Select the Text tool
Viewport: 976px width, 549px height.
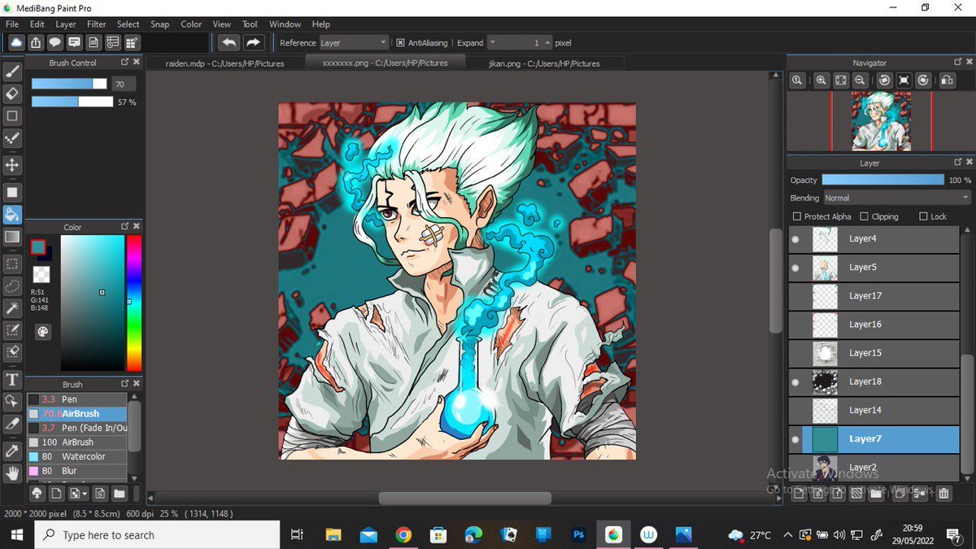pos(12,380)
